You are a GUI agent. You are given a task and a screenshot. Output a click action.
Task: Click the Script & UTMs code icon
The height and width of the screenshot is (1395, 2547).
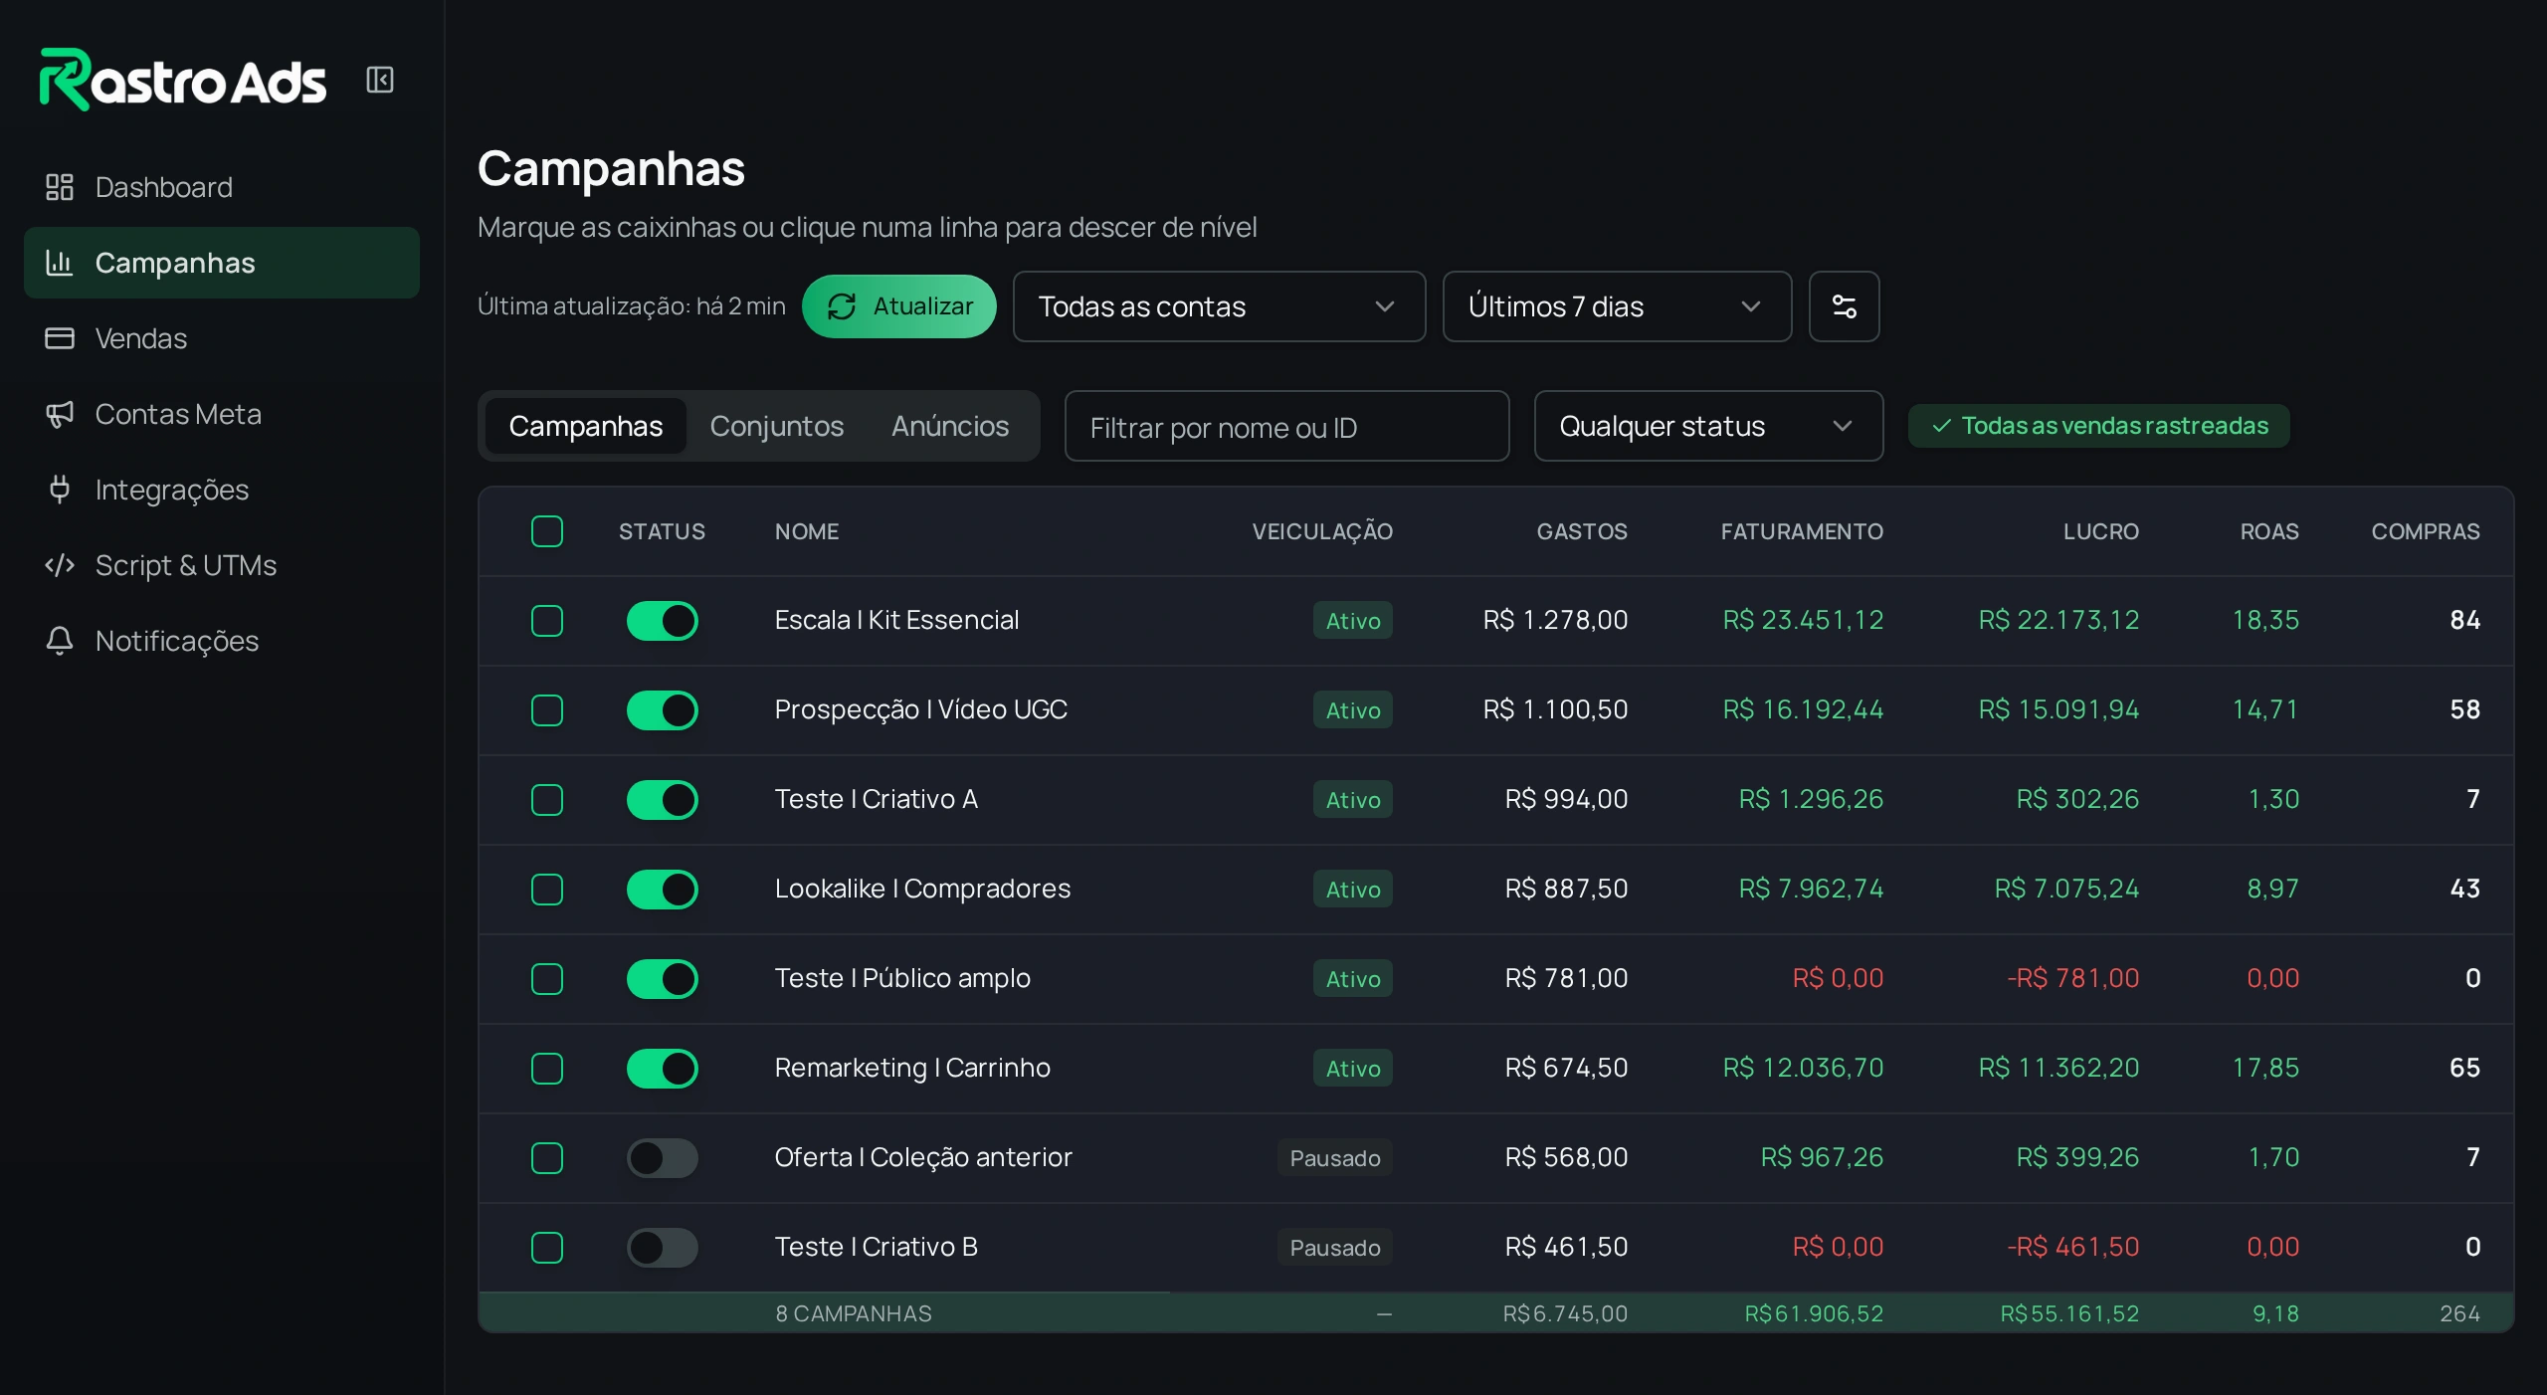(60, 565)
